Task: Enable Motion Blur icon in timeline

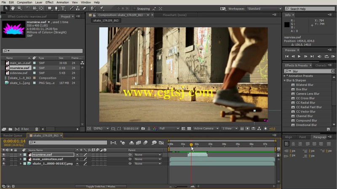Action: click(145, 143)
